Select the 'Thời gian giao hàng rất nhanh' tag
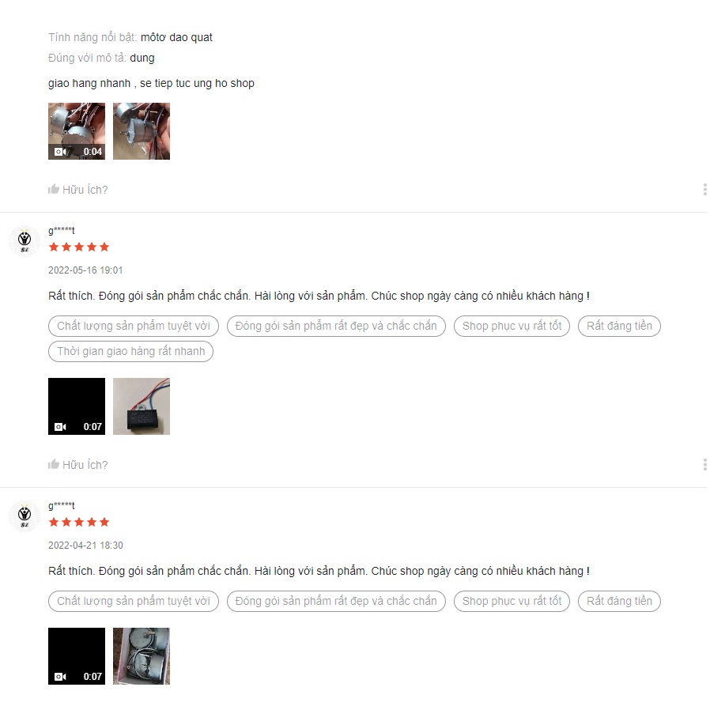Viewport: 725px width, 725px height. point(131,351)
